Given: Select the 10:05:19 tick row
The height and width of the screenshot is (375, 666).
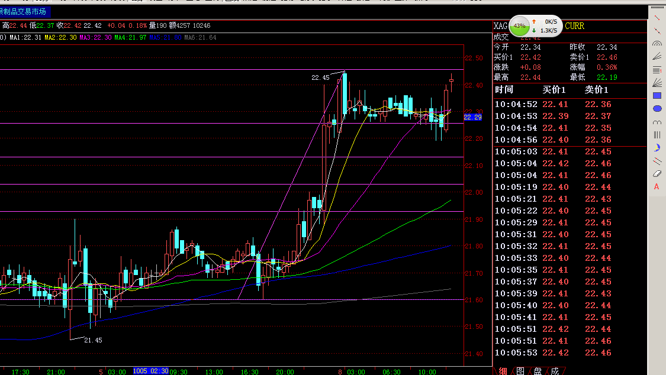Looking at the screenshot, I should pos(570,187).
